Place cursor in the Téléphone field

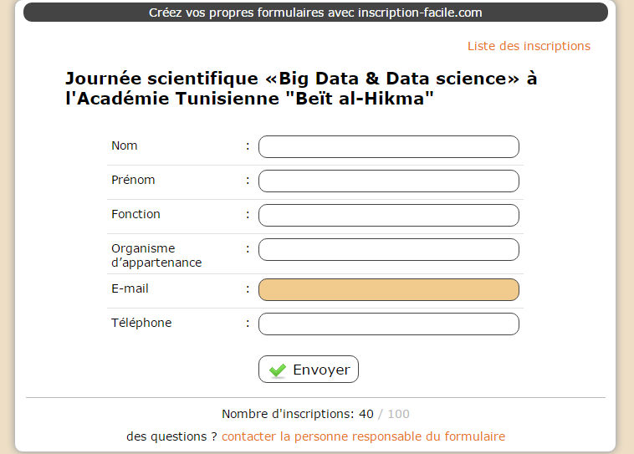pyautogui.click(x=389, y=324)
